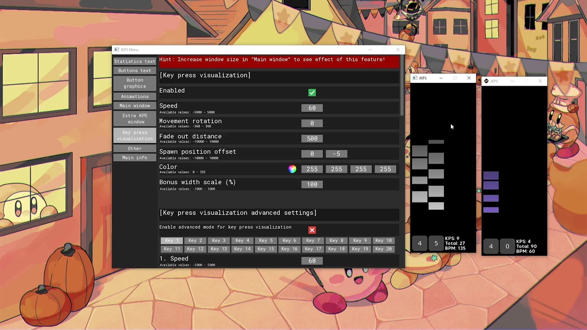
Task: Click key 5 in the first JKPS window
Action: click(x=436, y=243)
